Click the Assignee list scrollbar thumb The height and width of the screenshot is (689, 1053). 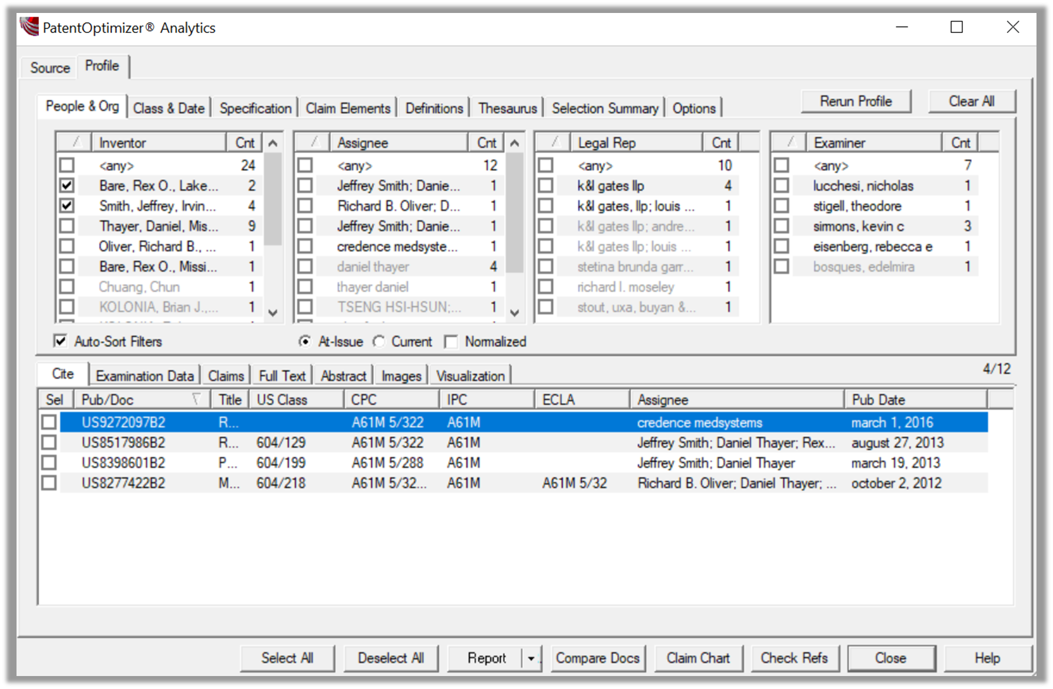tap(515, 213)
